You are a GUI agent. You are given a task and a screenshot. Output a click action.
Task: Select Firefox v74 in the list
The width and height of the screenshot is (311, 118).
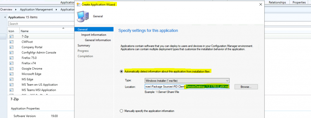(x=29, y=63)
